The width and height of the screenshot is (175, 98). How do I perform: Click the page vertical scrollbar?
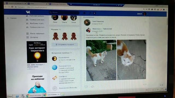(167, 22)
